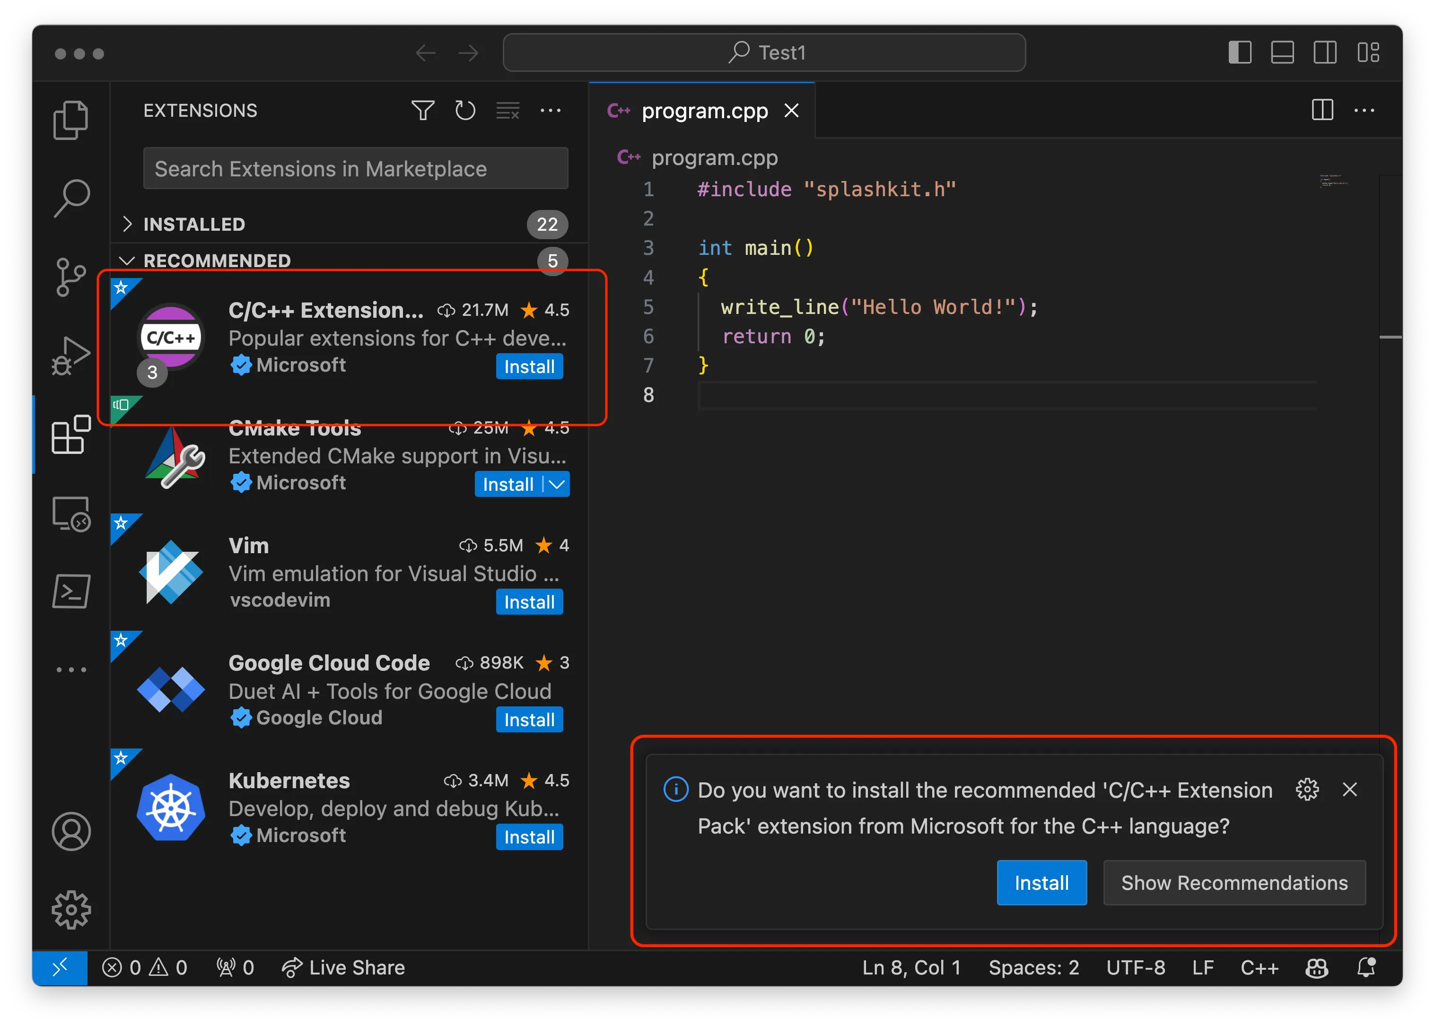1435x1026 pixels.
Task: Open the problems indicator showing 0 errors
Action: [145, 967]
